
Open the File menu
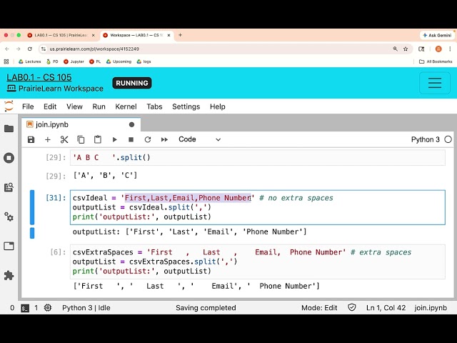[28, 106]
